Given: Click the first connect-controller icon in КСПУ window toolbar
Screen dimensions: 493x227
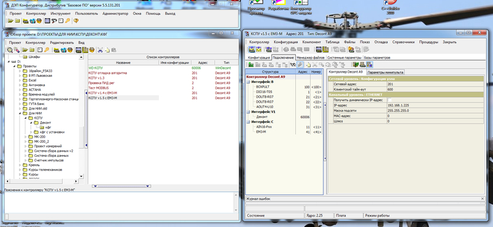Looking at the screenshot, I should click(x=251, y=49).
